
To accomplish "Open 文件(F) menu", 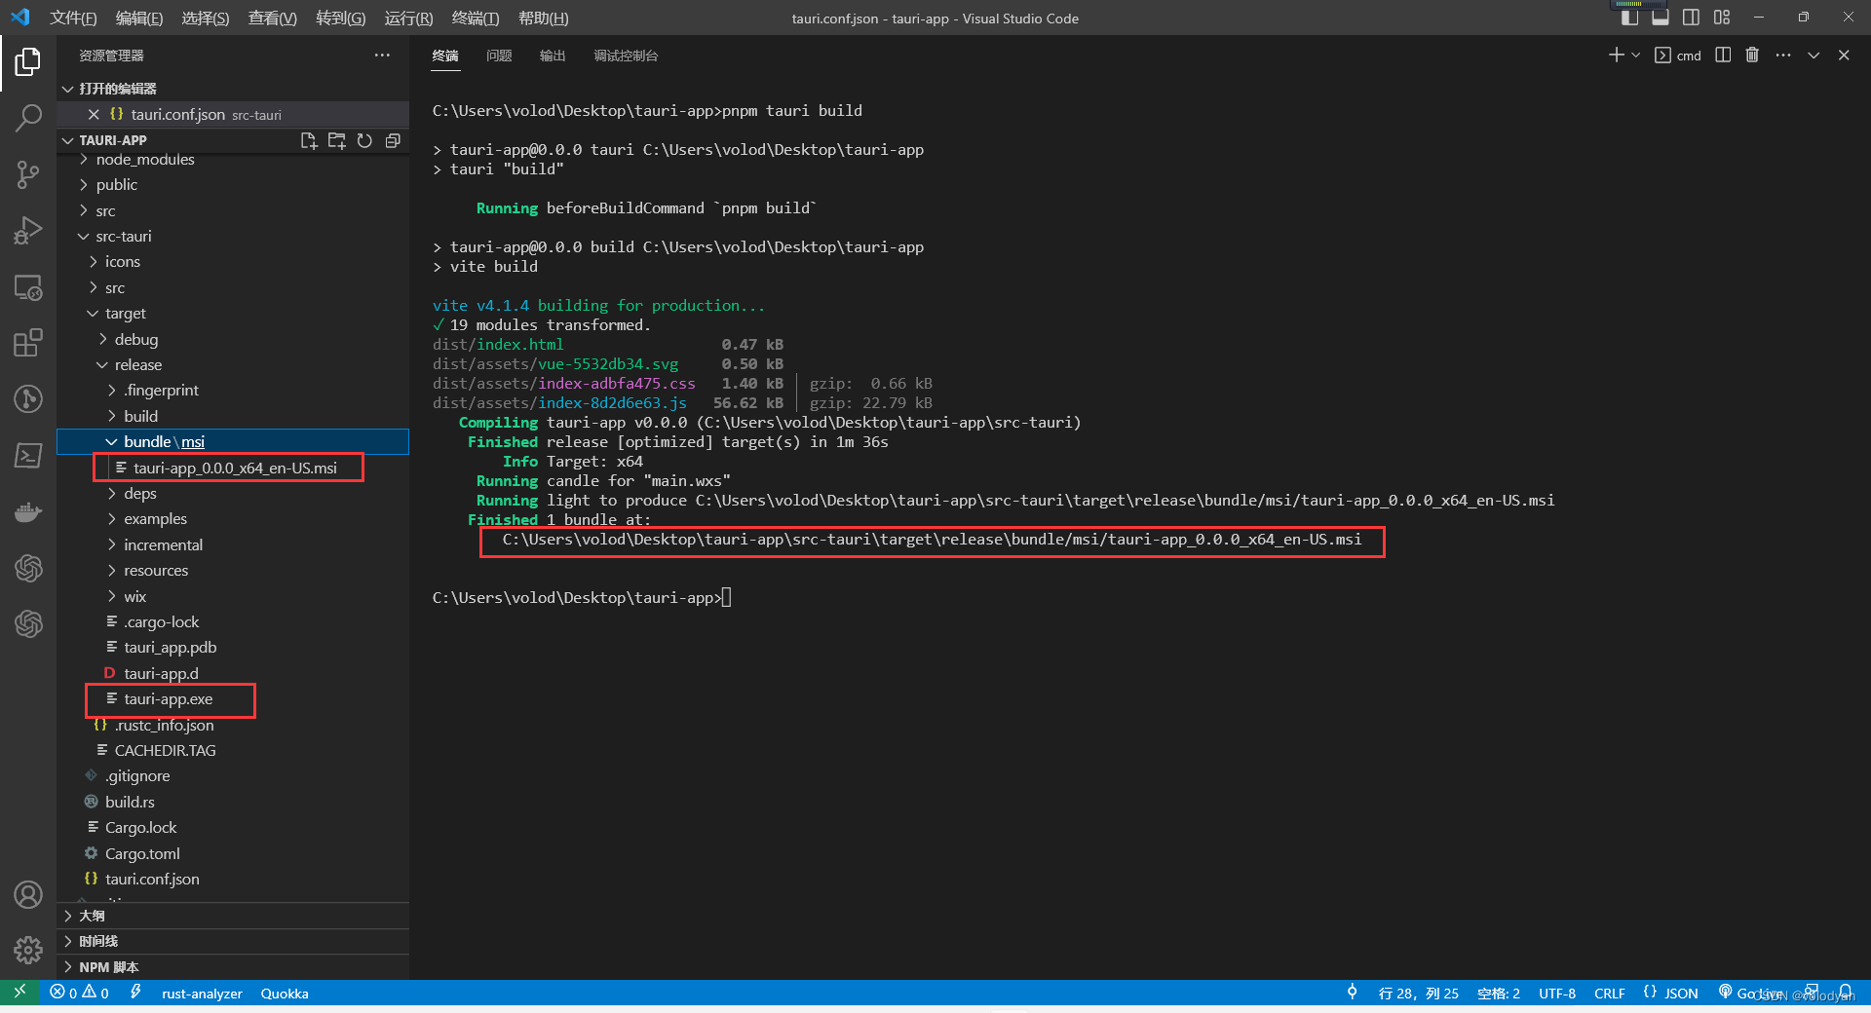I will point(73,18).
